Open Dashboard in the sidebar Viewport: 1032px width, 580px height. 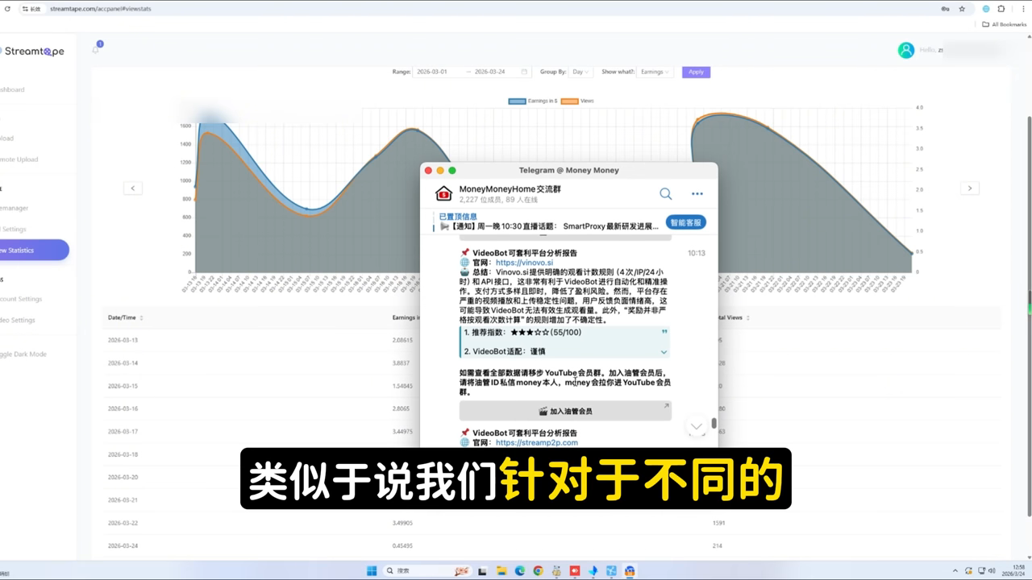pos(12,89)
